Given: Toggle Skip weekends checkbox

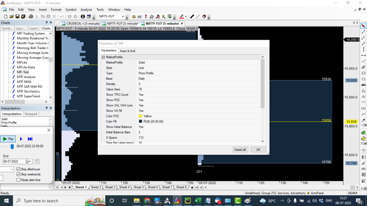Looking at the screenshot, I should pyautogui.click(x=19, y=174).
